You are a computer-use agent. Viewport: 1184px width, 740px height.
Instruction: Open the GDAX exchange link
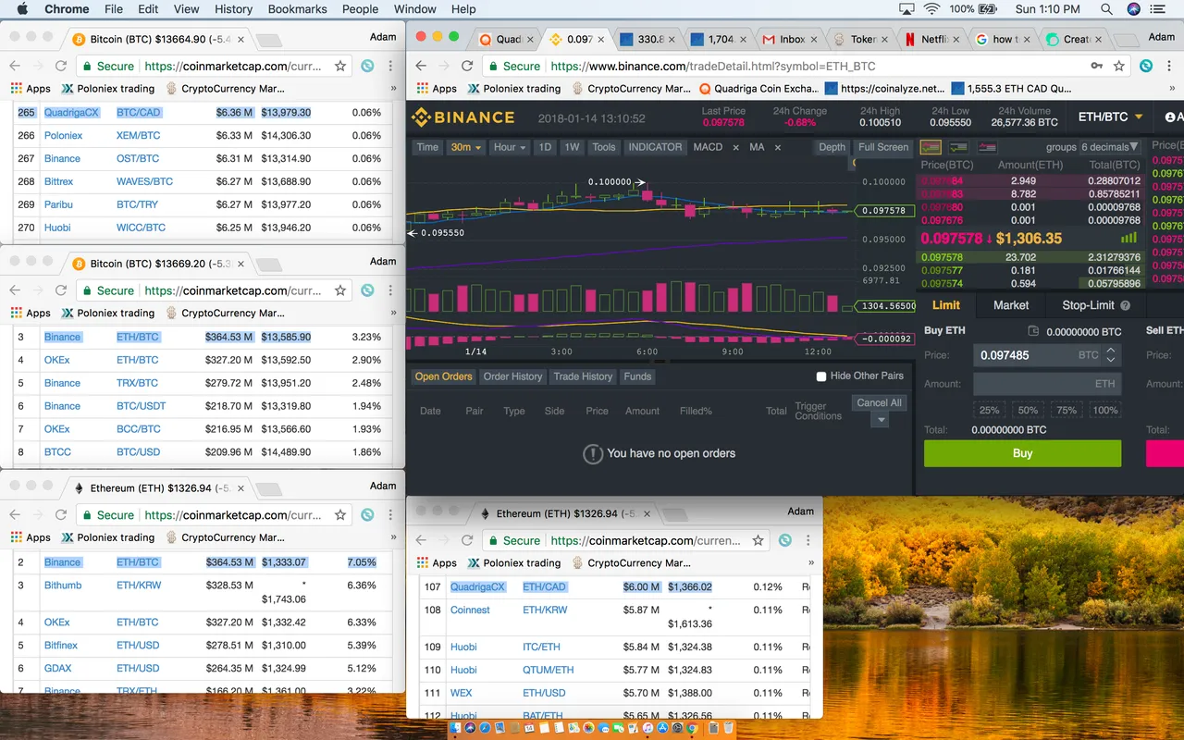(58, 669)
